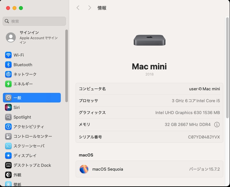Open アクセシビリティ icon in sidebar
This screenshot has width=230, height=187.
click(x=8, y=127)
